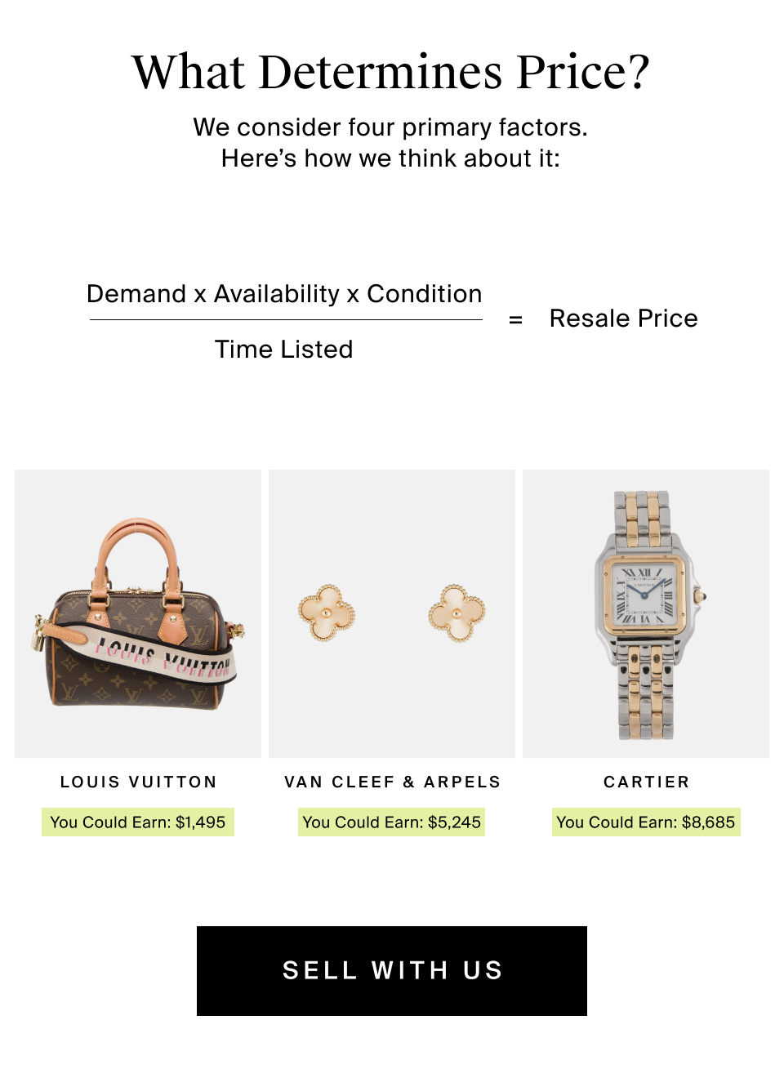Viewport: 784px width, 1083px height.
Task: Select the CARTIER brand label
Action: pos(646,782)
